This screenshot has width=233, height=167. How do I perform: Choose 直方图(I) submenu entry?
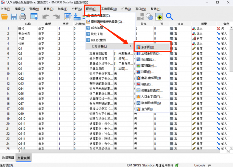coord(152,109)
